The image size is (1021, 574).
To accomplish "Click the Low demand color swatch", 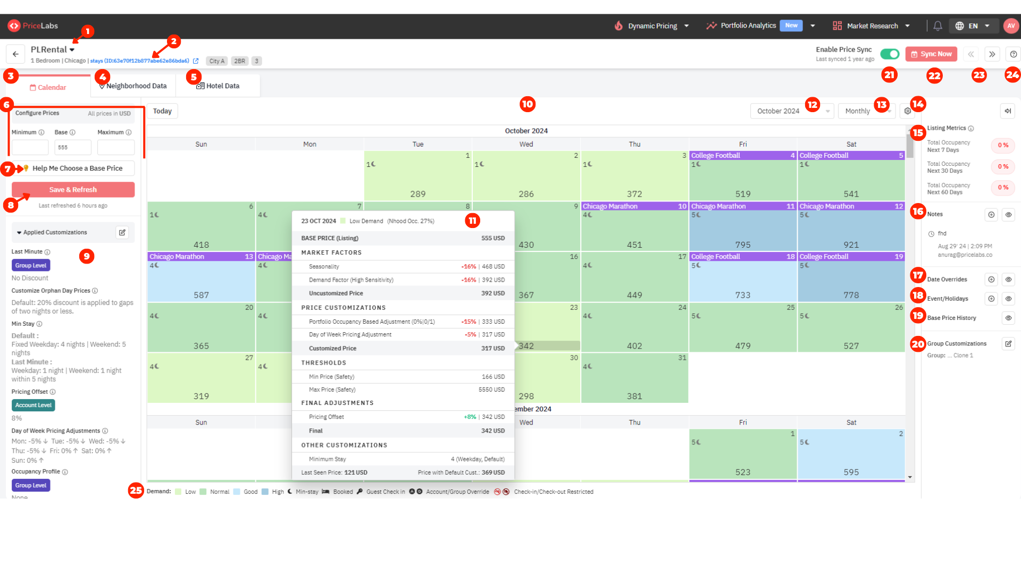I will click(178, 492).
